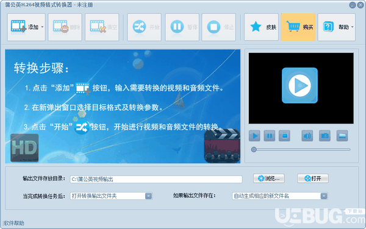Click the output directory path field
The height and width of the screenshot is (229, 366).
click(x=156, y=179)
